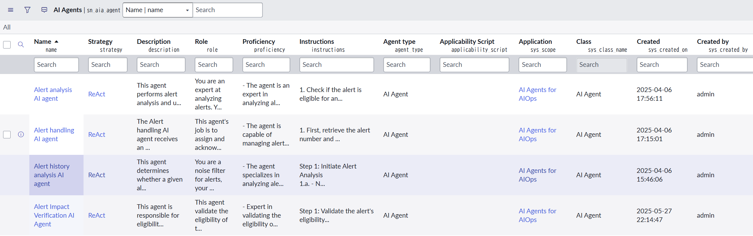Open the hamburger list menu icon
753x236 pixels.
[x=11, y=10]
